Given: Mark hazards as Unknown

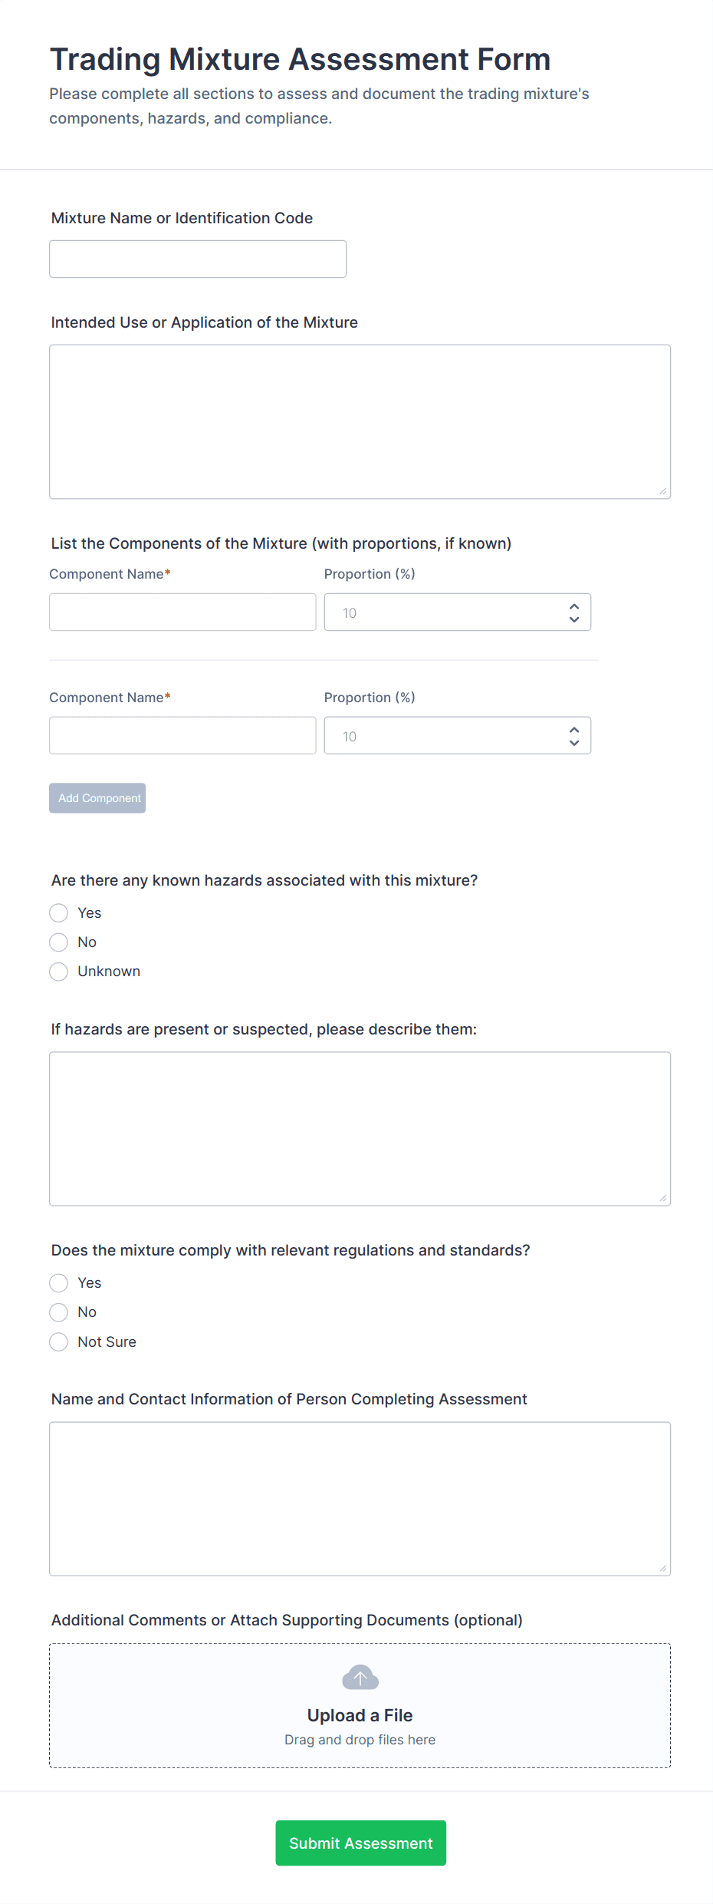Looking at the screenshot, I should coord(59,972).
